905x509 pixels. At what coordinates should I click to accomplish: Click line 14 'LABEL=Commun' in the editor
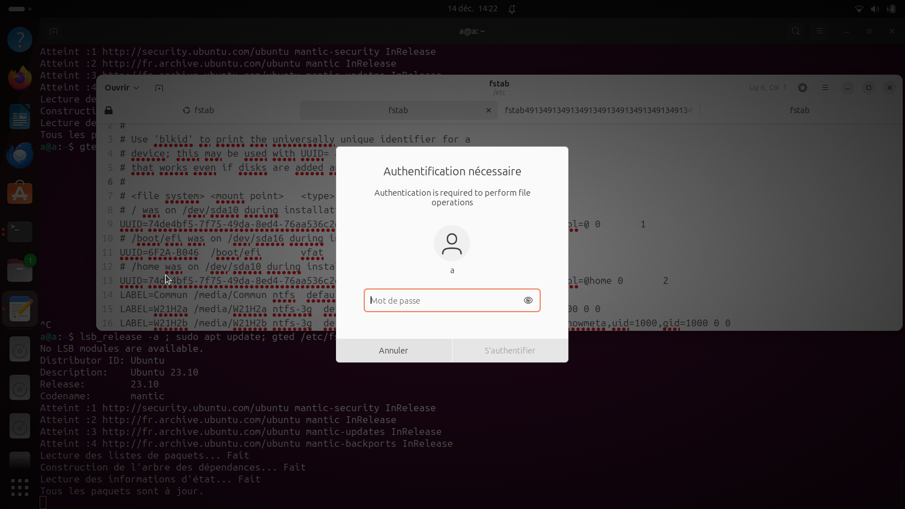pos(153,295)
